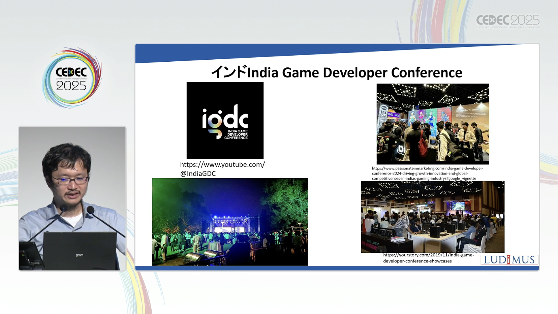Click the circular CEDEC 2025 logo
This screenshot has height=314, width=558.
pos(71,78)
